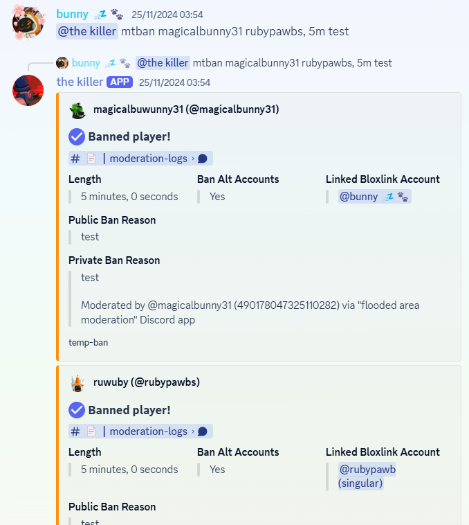Click bunny's profile avatar at top
The width and height of the screenshot is (469, 525).
click(x=28, y=23)
